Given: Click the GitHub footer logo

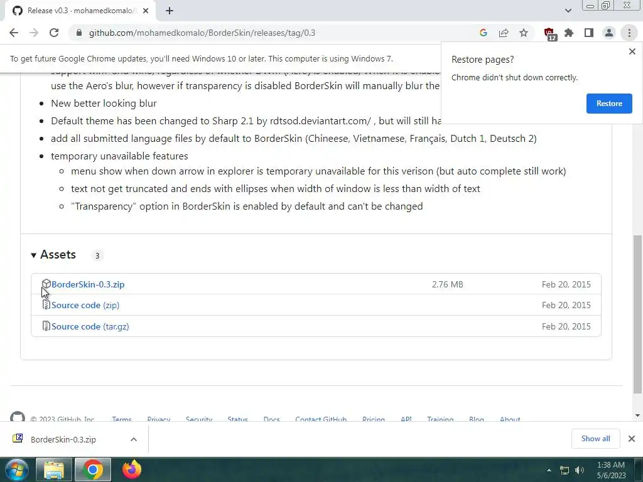Looking at the screenshot, I should pyautogui.click(x=17, y=416).
